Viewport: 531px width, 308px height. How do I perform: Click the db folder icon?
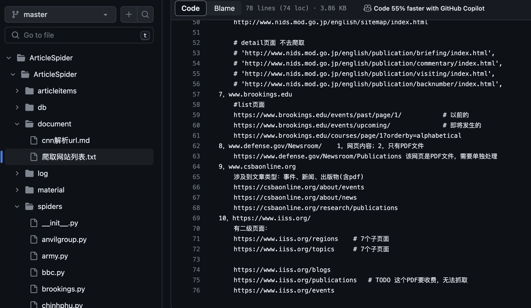29,107
